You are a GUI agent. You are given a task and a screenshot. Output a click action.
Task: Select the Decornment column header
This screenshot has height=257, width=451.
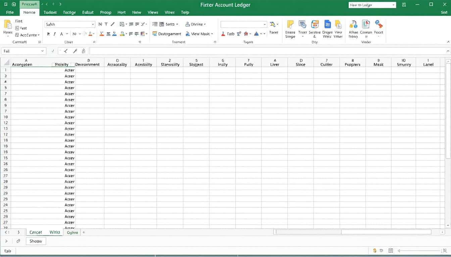pos(88,62)
